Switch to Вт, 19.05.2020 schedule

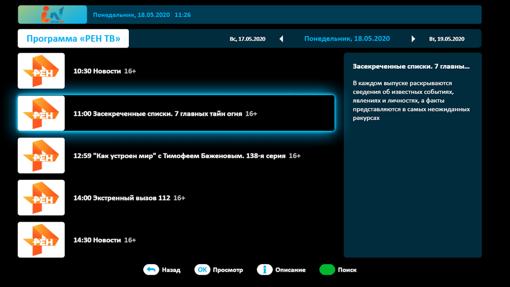pyautogui.click(x=447, y=39)
